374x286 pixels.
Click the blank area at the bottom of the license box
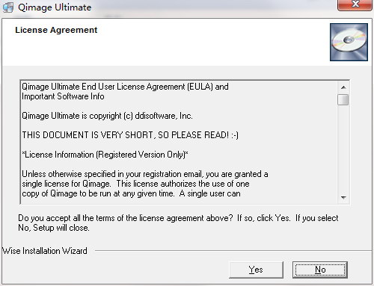coord(179,201)
